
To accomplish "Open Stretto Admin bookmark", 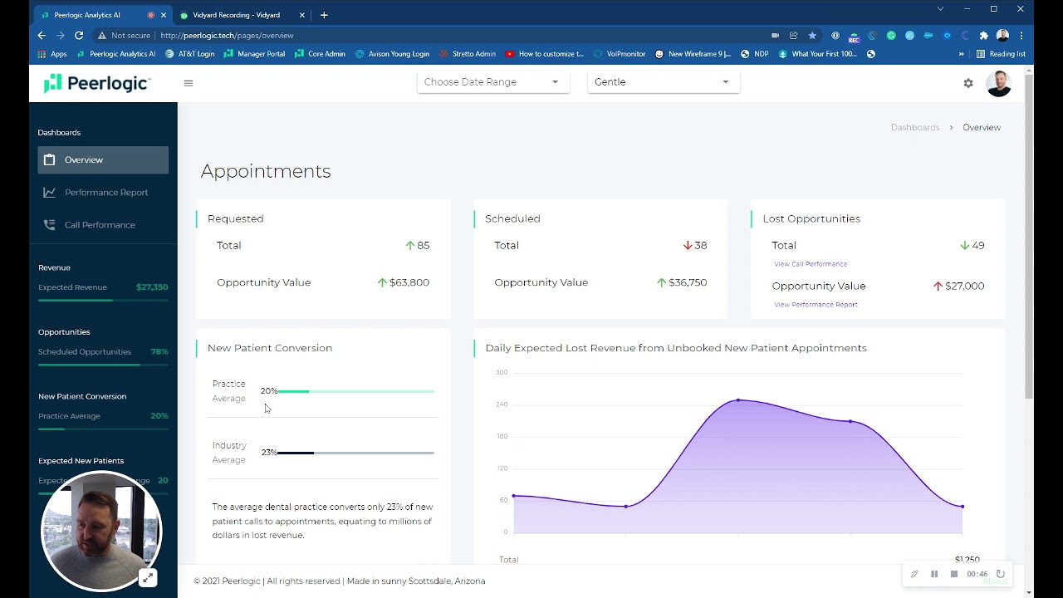I will [468, 54].
